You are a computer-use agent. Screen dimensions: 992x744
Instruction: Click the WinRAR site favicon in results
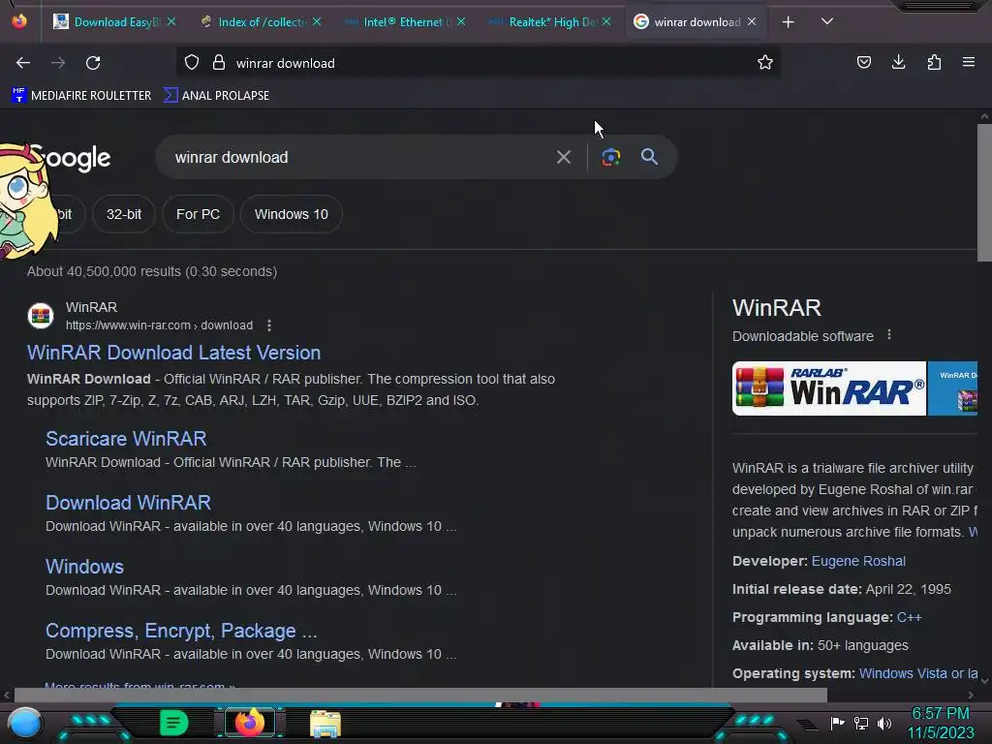(x=41, y=315)
